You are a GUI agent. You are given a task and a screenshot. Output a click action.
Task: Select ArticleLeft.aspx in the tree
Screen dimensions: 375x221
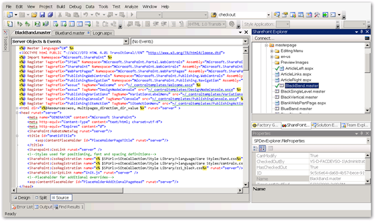[299, 69]
